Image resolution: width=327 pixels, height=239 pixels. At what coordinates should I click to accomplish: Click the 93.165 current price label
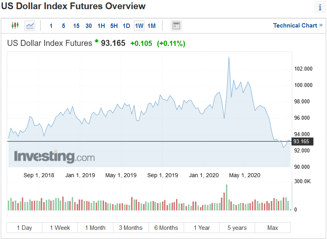301,142
